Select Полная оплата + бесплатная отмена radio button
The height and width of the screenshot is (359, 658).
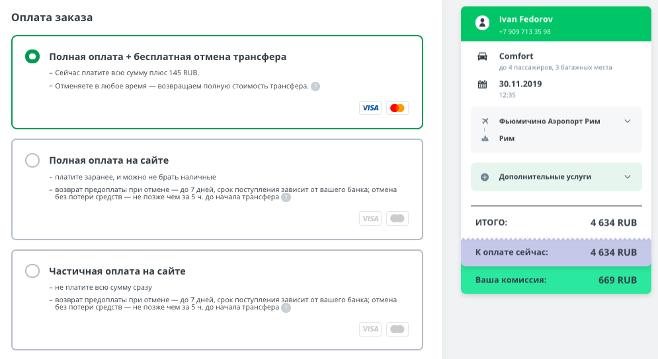coord(32,57)
